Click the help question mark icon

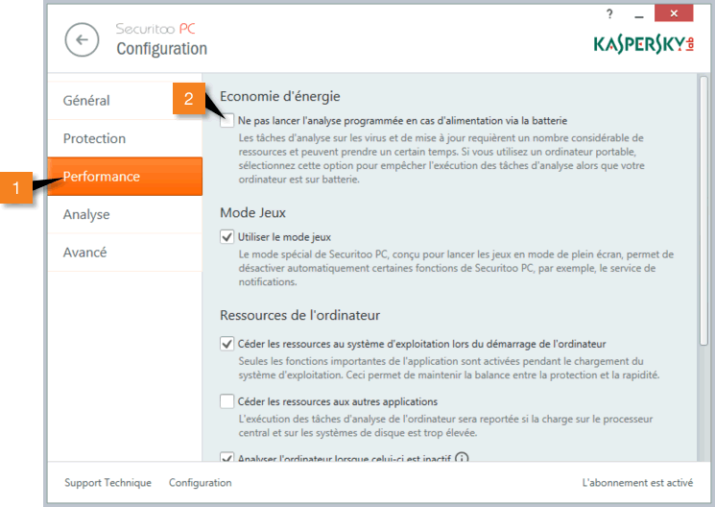coord(609,13)
